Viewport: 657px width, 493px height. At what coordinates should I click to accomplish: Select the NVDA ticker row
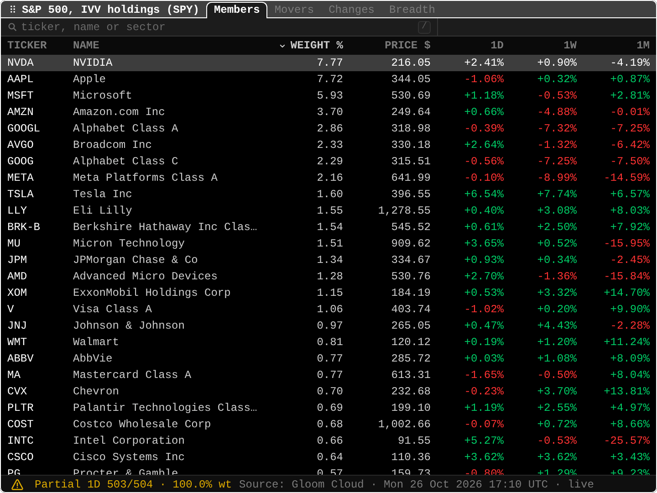(328, 63)
